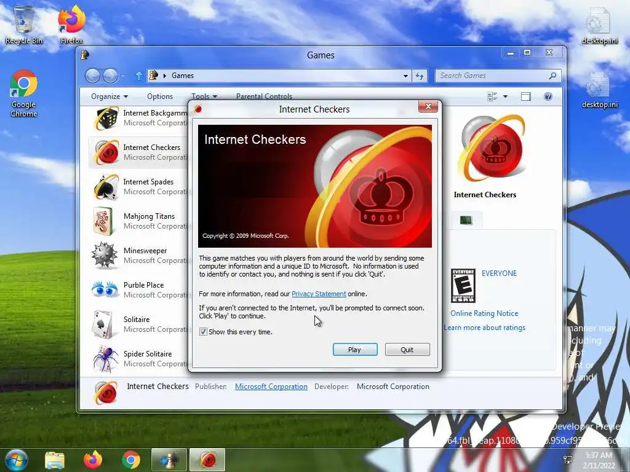Image resolution: width=630 pixels, height=472 pixels.
Task: Select the Purble Place game icon
Action: [x=105, y=289]
